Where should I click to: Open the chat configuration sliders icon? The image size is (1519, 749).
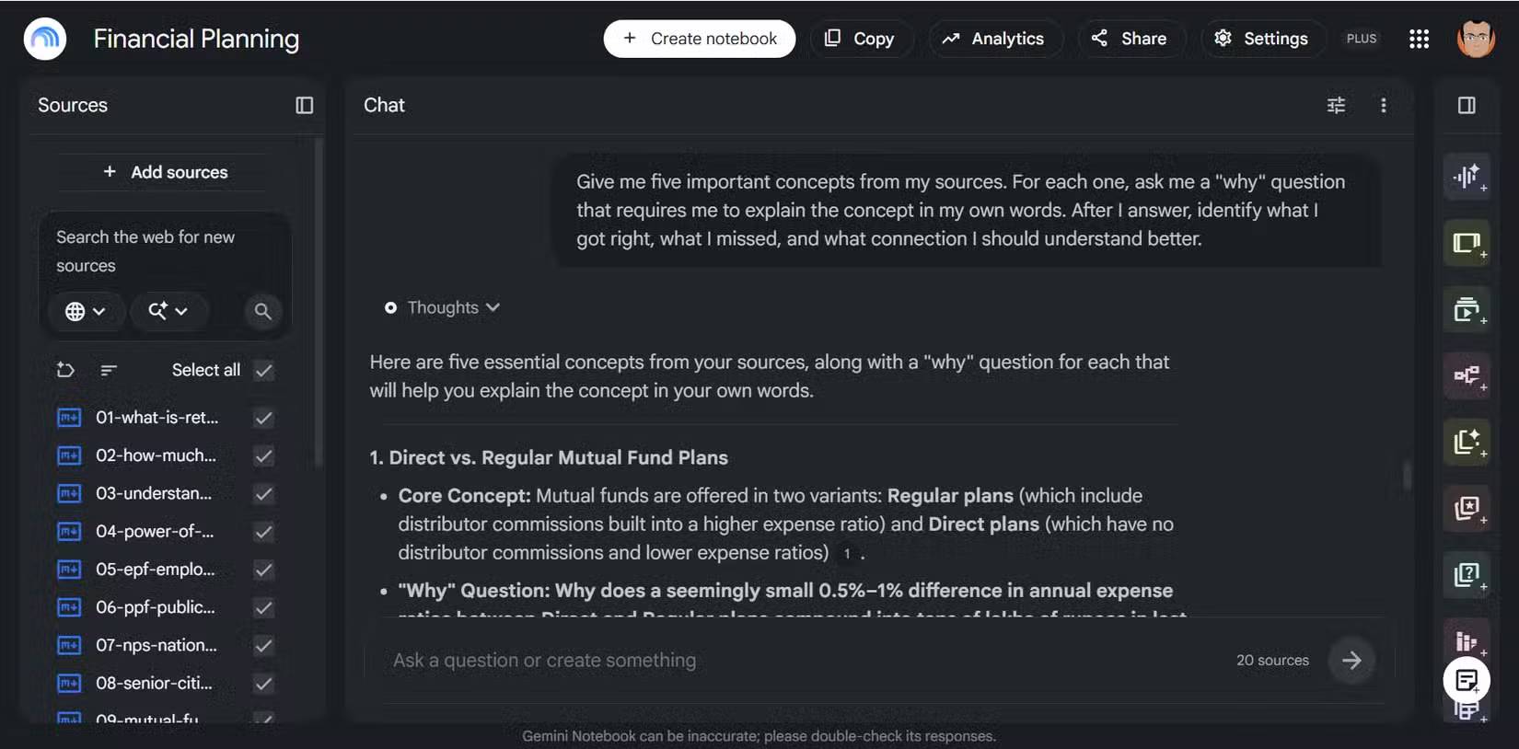point(1336,105)
